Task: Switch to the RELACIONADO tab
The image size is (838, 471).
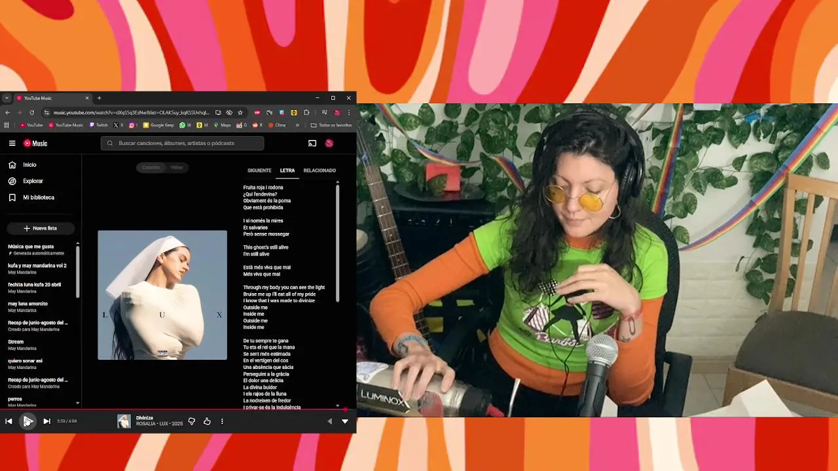Action: (x=319, y=171)
